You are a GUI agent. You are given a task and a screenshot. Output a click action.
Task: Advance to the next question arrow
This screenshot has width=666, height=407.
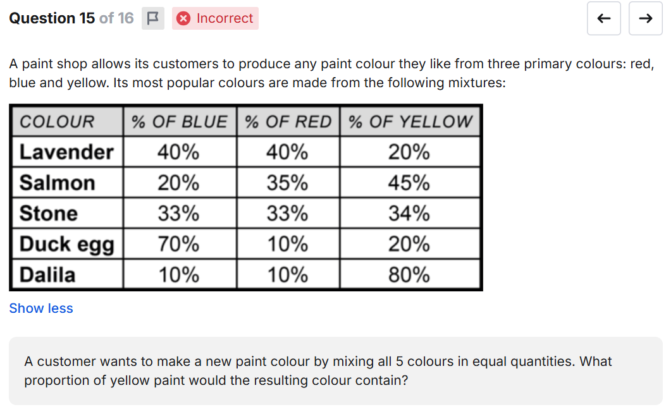(645, 18)
